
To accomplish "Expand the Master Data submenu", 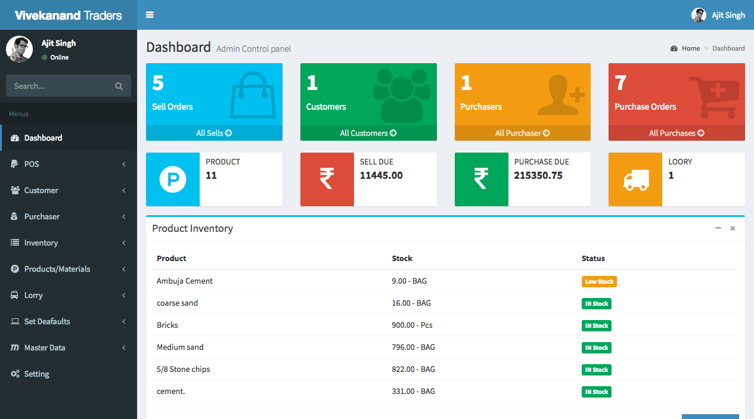I will (69, 347).
